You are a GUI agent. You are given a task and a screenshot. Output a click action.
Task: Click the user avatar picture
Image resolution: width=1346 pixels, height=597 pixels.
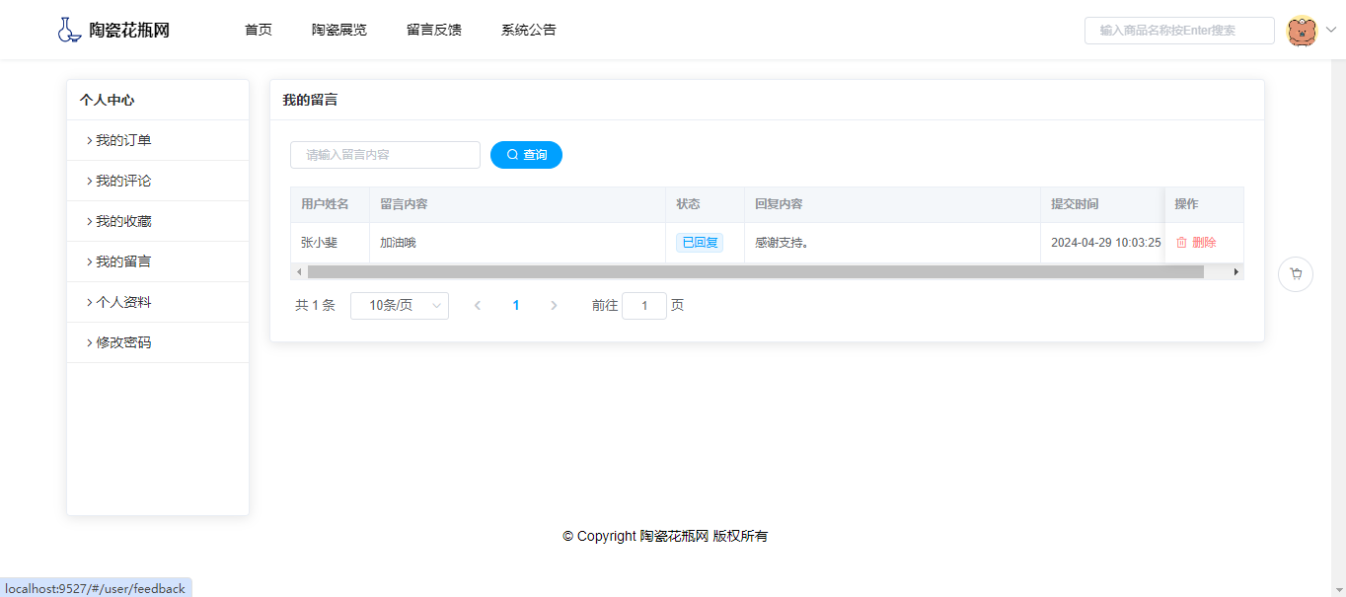(1302, 31)
